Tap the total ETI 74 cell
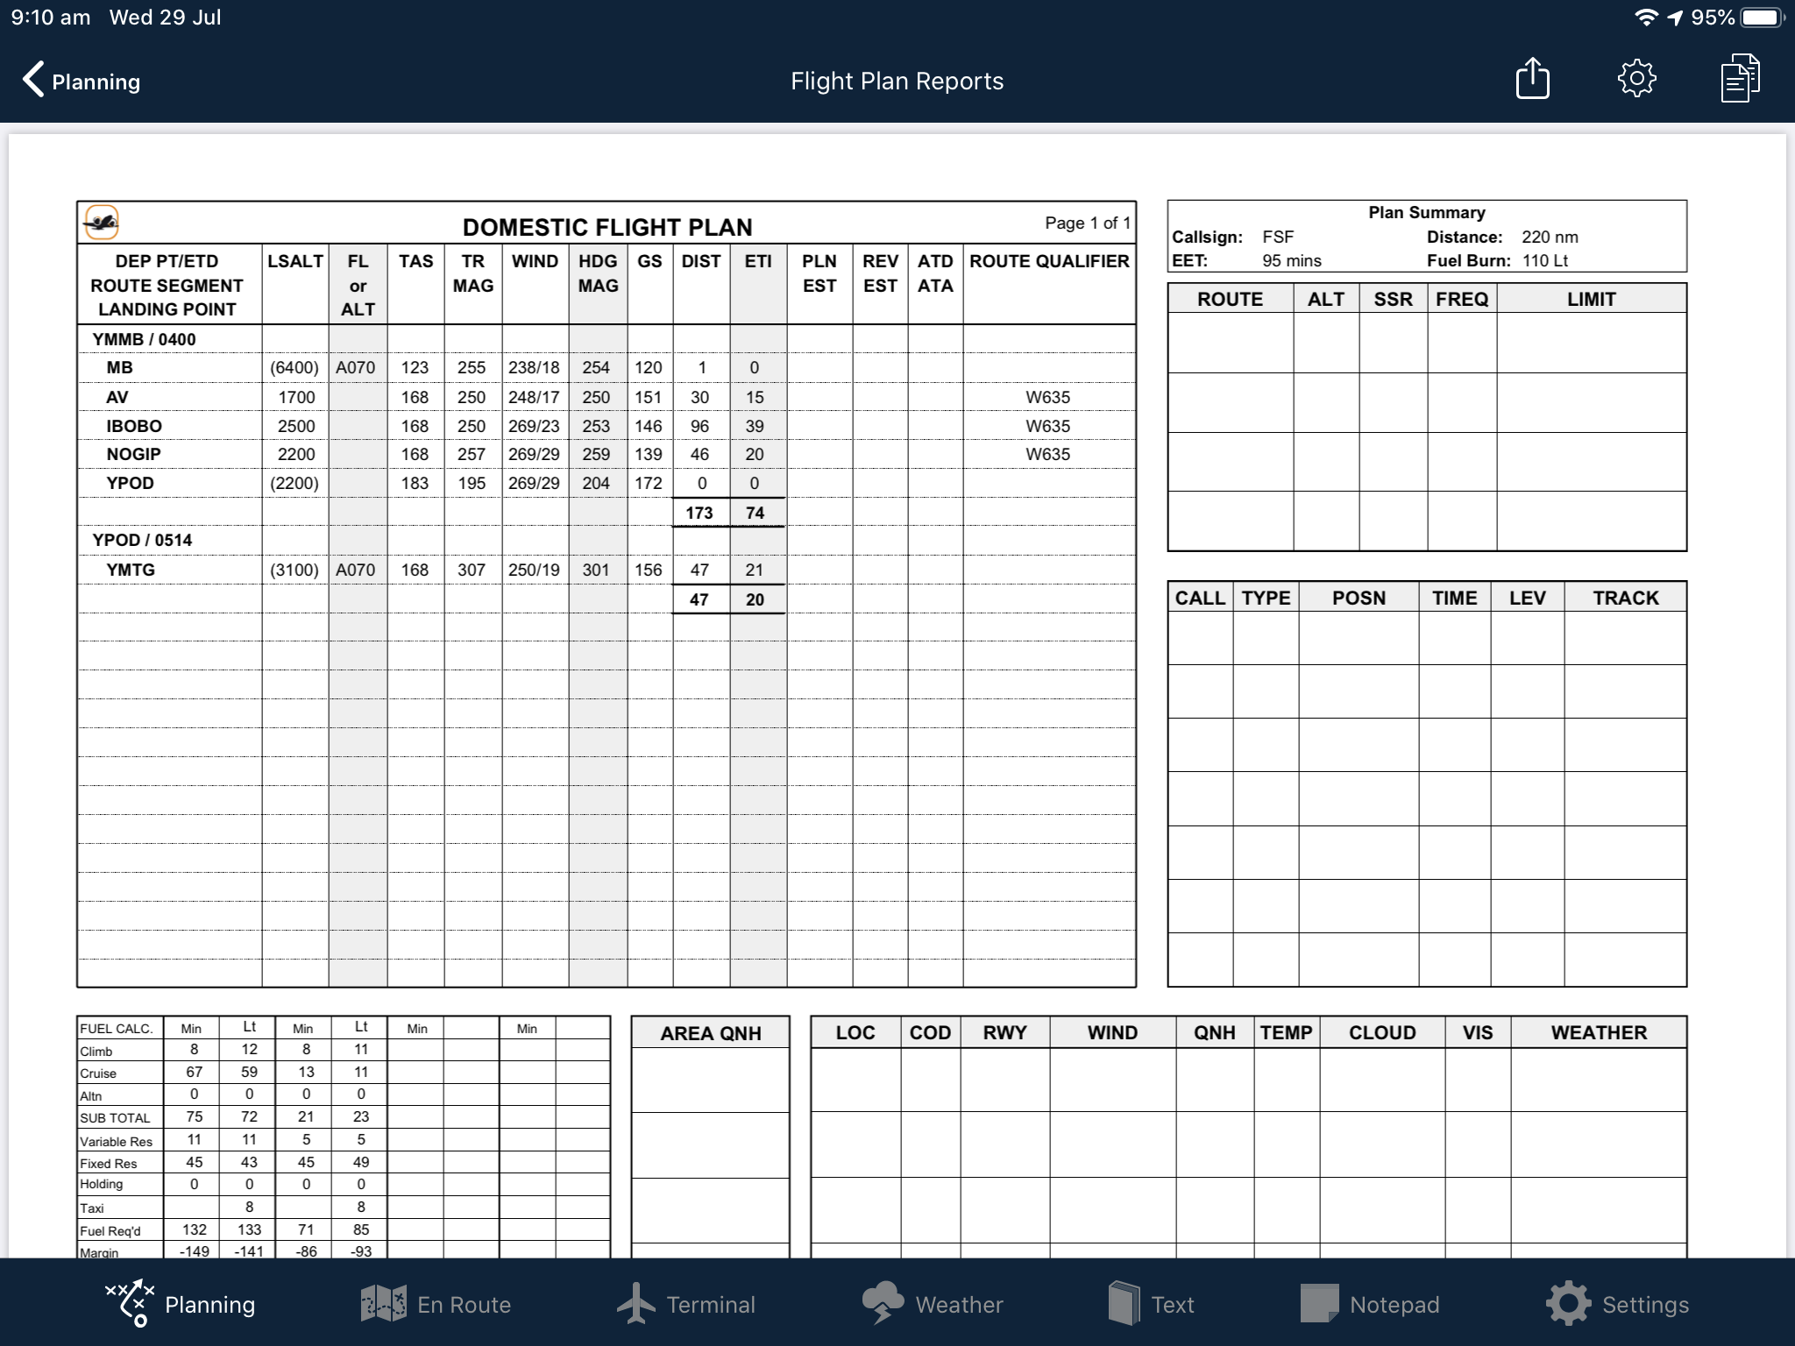This screenshot has width=1795, height=1346. [756, 513]
